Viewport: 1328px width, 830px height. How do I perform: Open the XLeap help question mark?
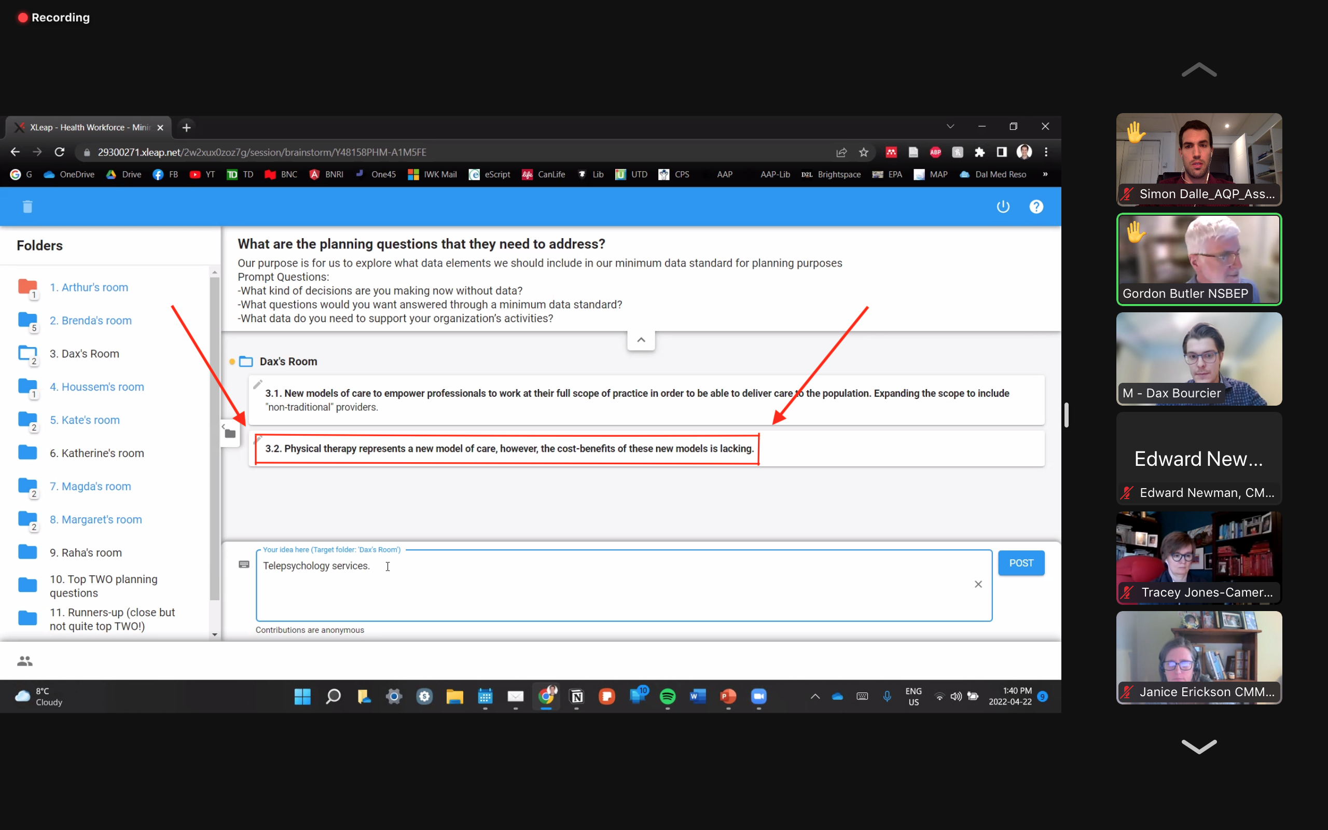1036,206
